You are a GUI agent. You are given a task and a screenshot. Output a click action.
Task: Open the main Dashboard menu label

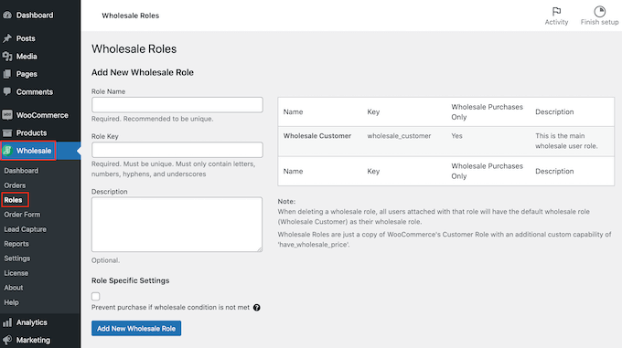[35, 15]
